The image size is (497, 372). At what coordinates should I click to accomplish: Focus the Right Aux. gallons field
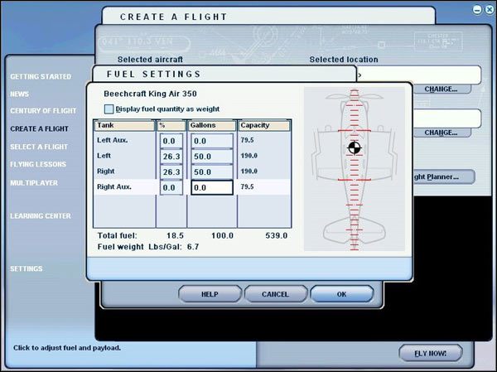[212, 187]
